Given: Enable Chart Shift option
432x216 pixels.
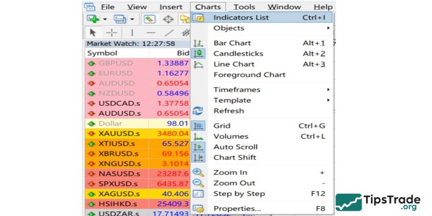Looking at the screenshot, I should coord(234,158).
